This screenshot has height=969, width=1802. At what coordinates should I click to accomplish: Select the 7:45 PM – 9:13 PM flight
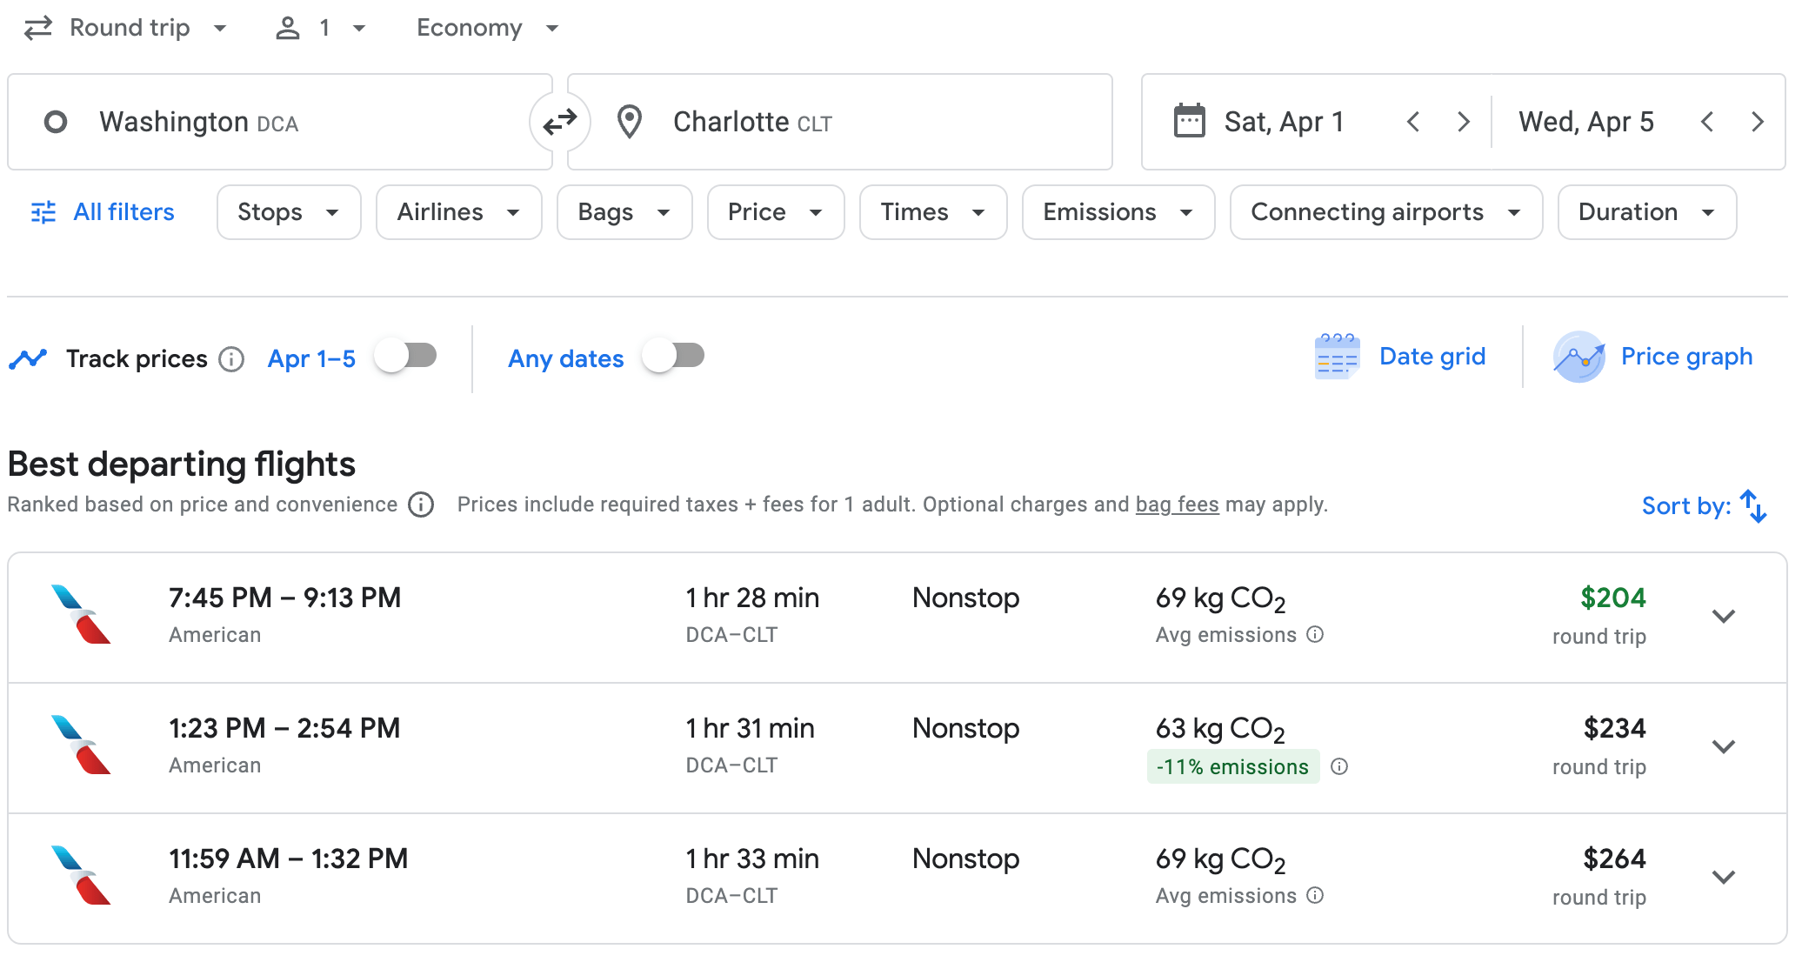pos(898,618)
